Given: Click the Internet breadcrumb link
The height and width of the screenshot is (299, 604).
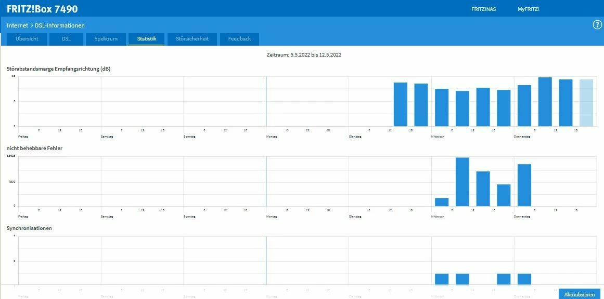Looking at the screenshot, I should pos(17,25).
